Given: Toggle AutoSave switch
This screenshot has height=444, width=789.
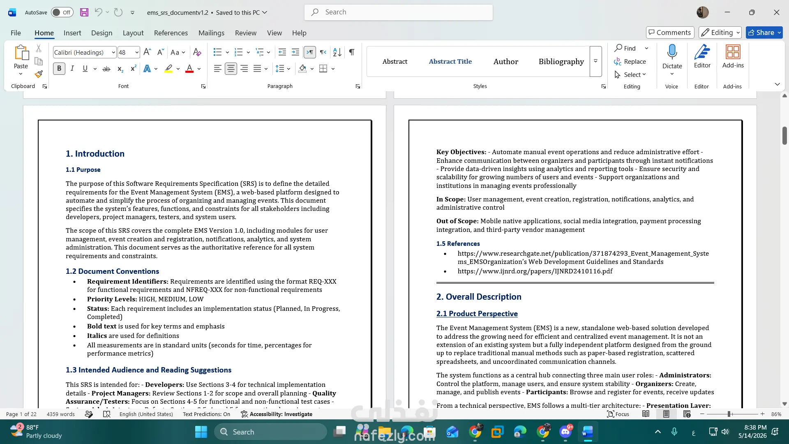Looking at the screenshot, I should point(62,12).
